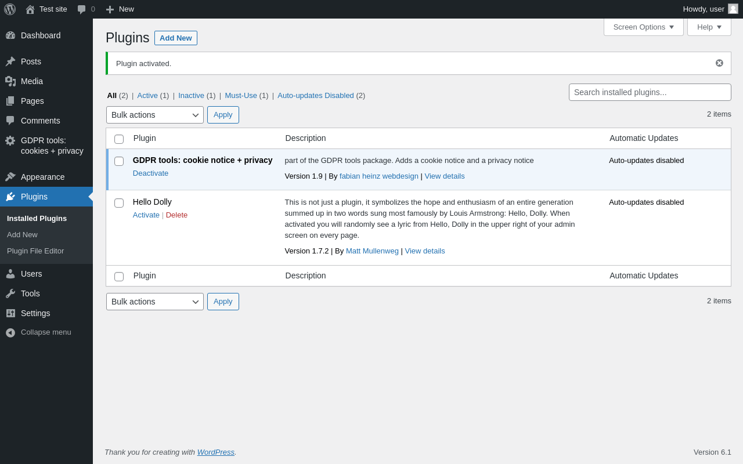Check the GDPR tools plugin checkbox
The width and height of the screenshot is (743, 464).
tap(119, 161)
